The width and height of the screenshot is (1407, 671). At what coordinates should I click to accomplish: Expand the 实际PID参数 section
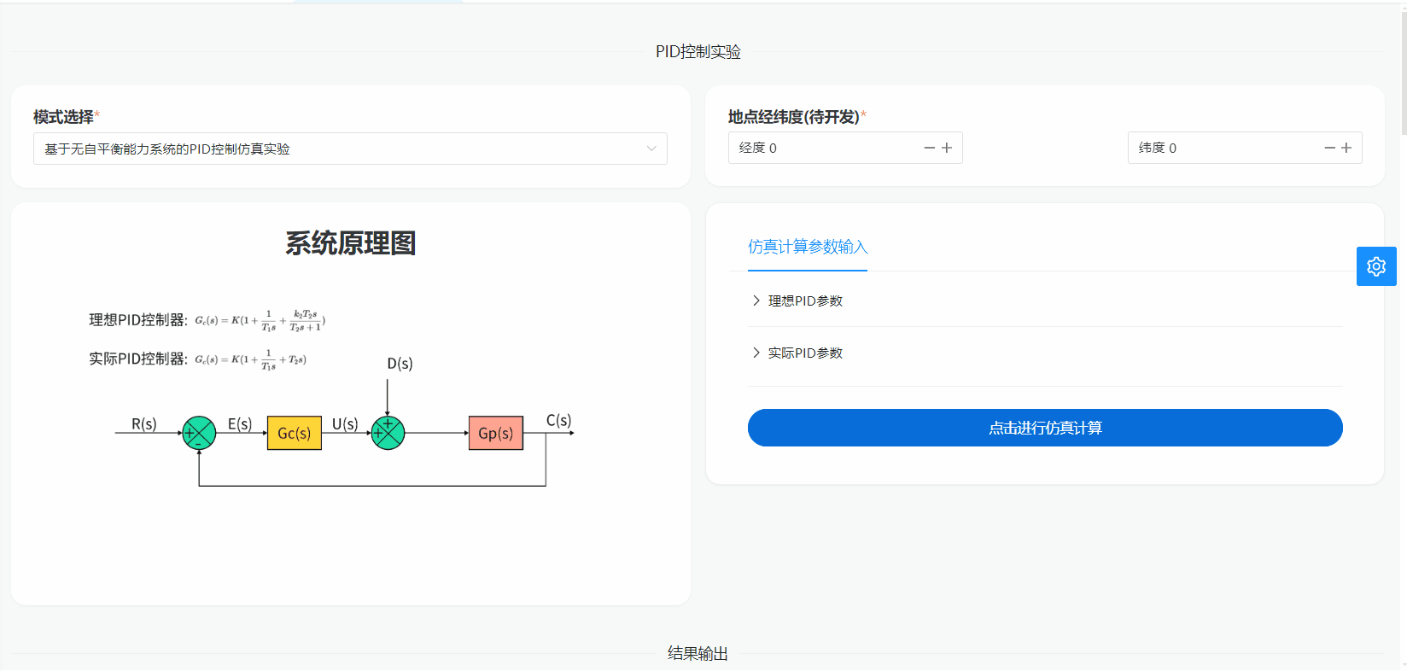pyautogui.click(x=804, y=353)
